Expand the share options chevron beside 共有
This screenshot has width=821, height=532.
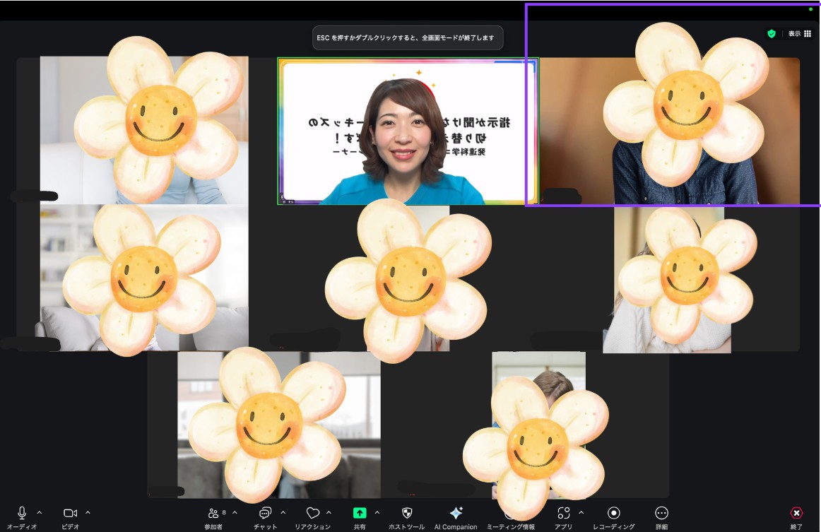click(377, 512)
